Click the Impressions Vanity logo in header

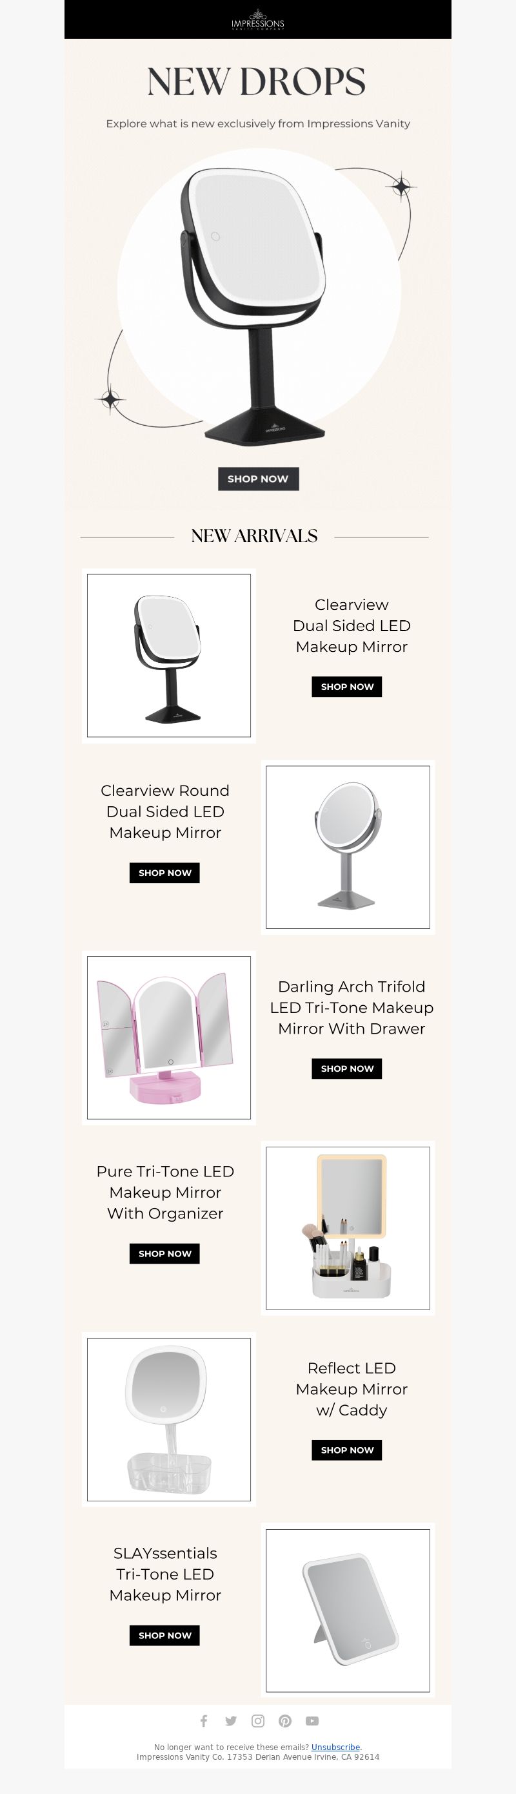[x=258, y=19]
